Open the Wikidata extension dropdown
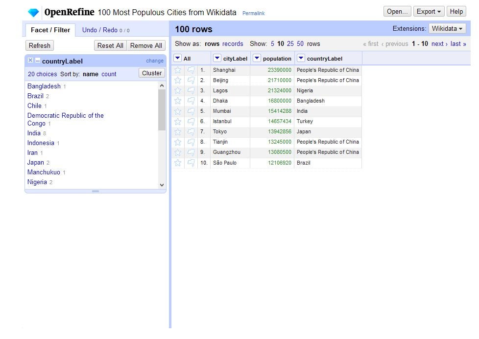479x339 pixels. (x=446, y=28)
